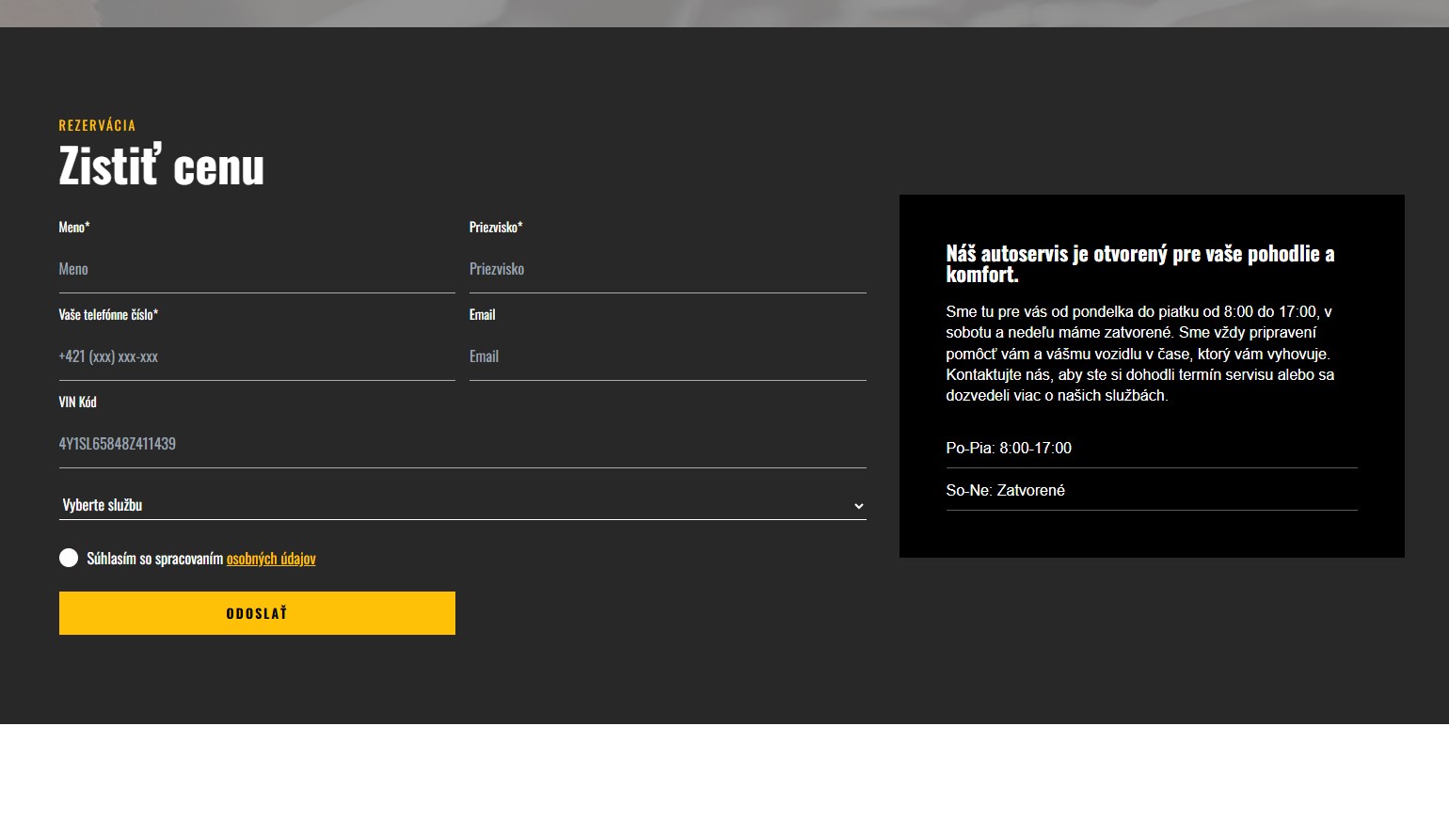Focus the Priezvisko text field
This screenshot has width=1449, height=837.
pos(667,269)
